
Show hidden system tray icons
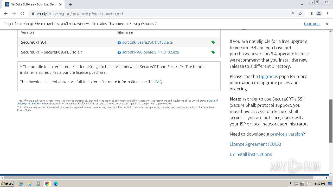(290, 183)
